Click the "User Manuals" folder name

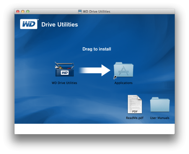pyautogui.click(x=159, y=118)
